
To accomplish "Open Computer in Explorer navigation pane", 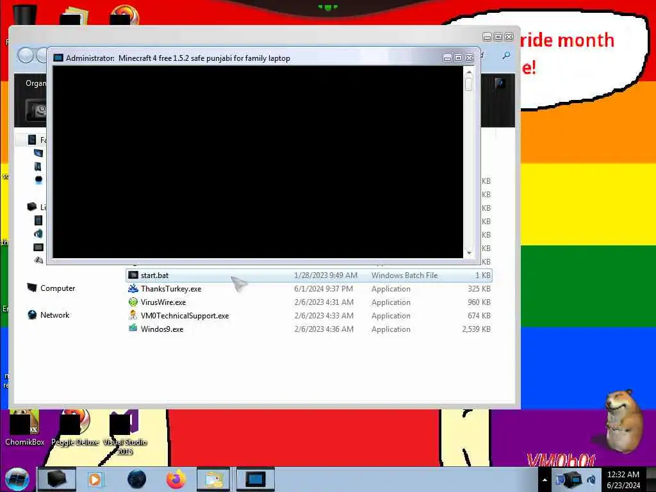I will pyautogui.click(x=58, y=288).
